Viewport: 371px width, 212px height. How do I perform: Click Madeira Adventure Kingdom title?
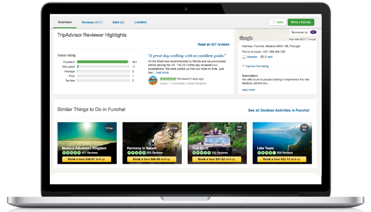point(84,148)
